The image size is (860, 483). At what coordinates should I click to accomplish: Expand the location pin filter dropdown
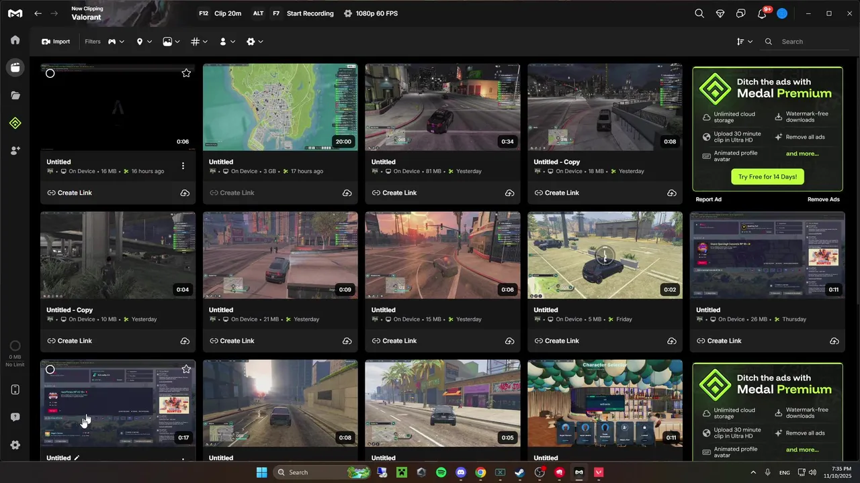(144, 42)
